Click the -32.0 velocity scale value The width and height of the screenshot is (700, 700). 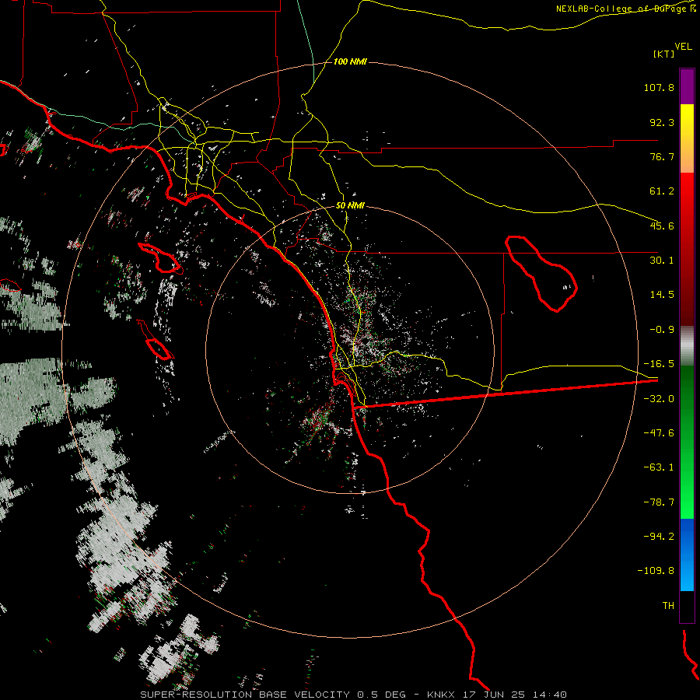[x=659, y=399]
